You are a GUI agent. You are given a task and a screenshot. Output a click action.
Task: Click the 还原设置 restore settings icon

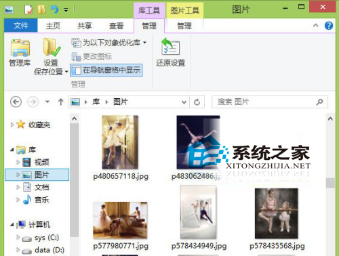coord(170,47)
